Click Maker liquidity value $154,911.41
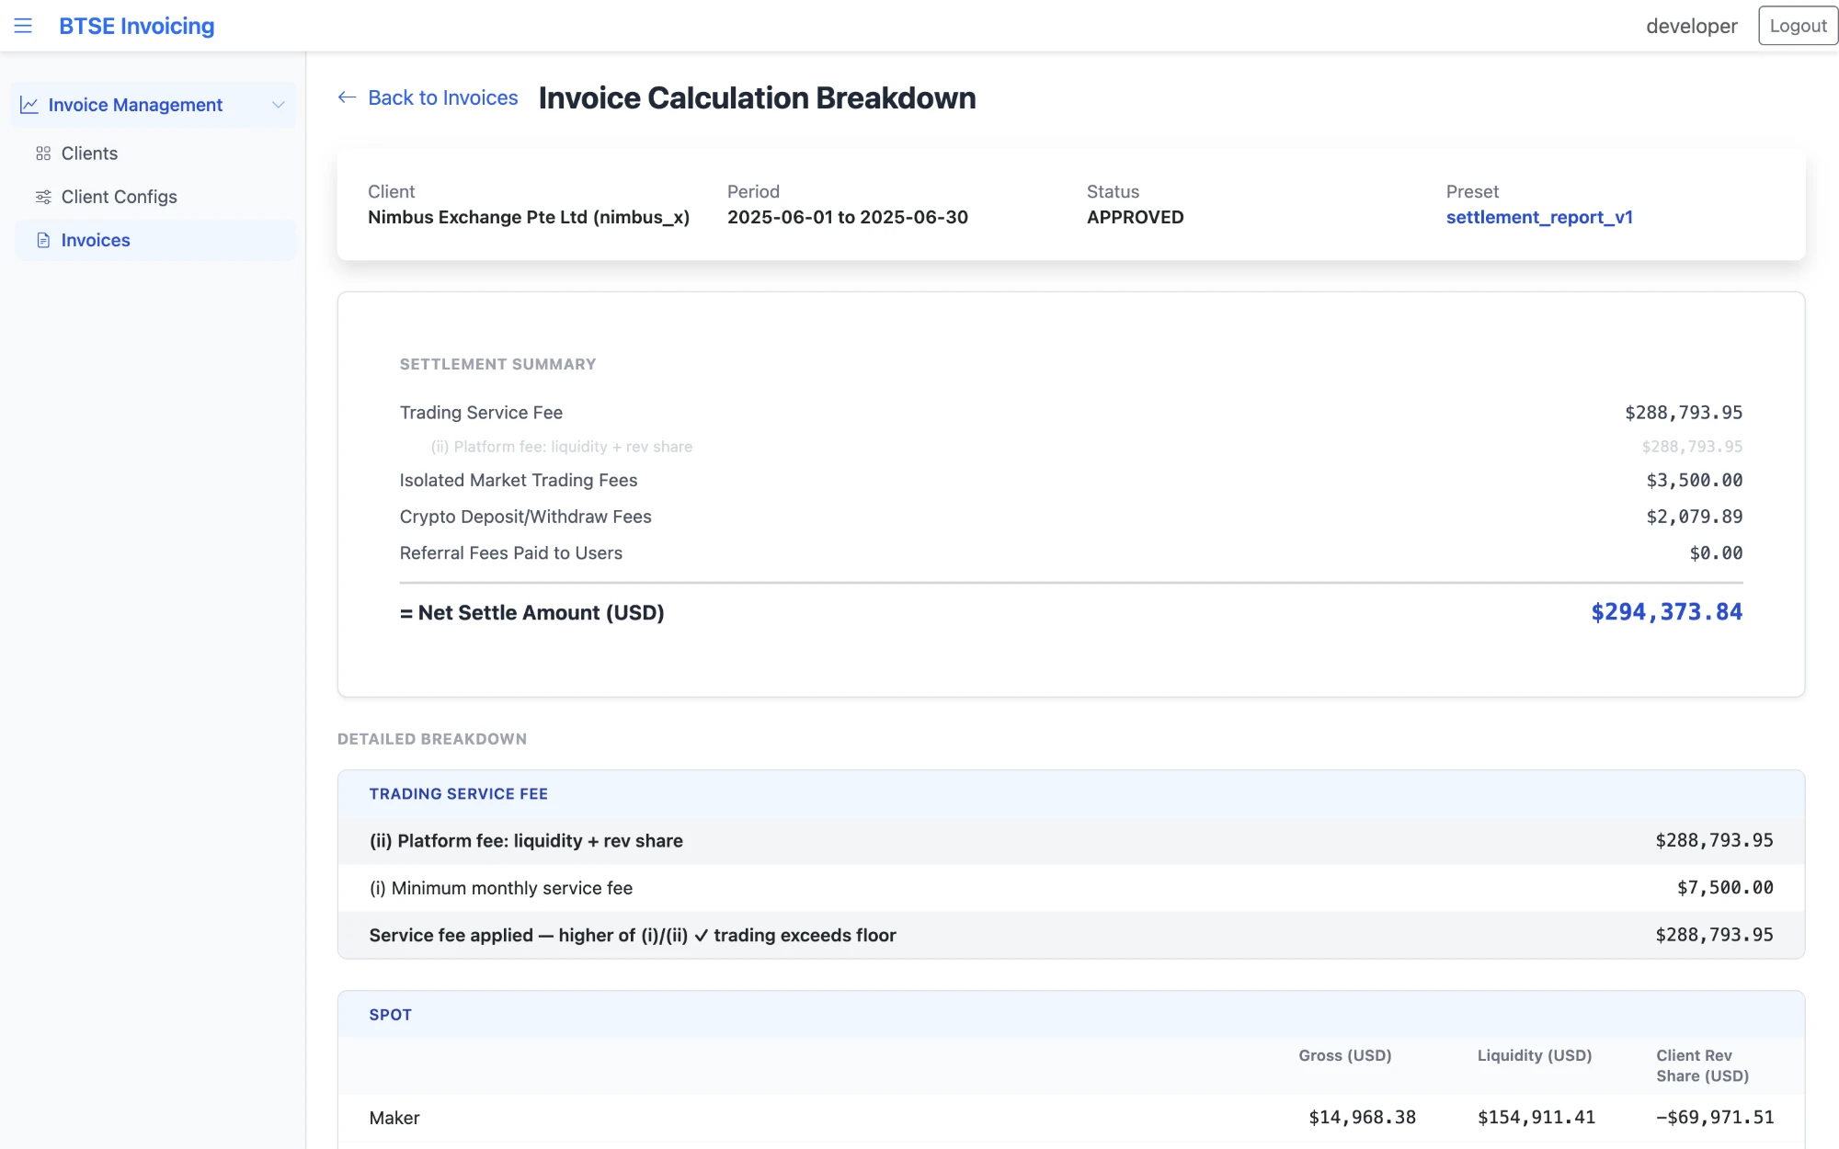The width and height of the screenshot is (1839, 1149). pos(1536,1118)
